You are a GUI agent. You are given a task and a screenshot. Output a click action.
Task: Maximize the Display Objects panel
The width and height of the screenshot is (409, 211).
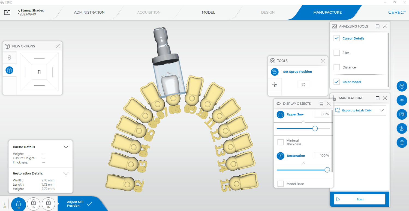click(321, 104)
